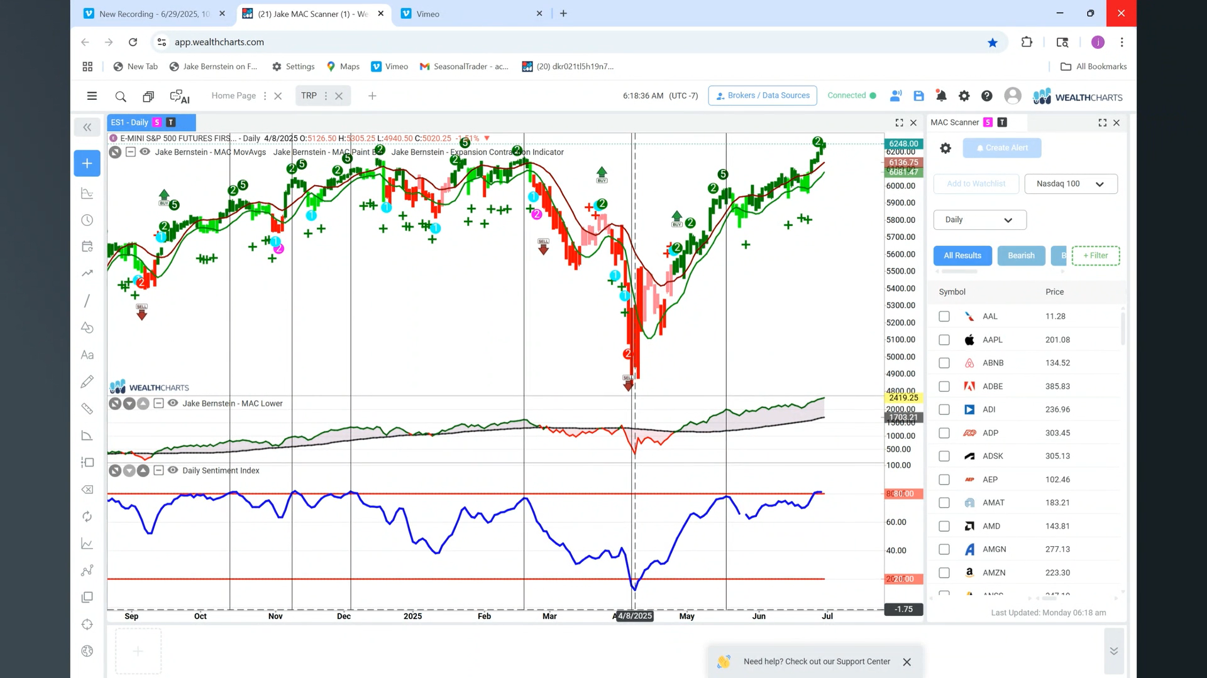Add a new workspace tab
The height and width of the screenshot is (678, 1207).
(x=372, y=96)
